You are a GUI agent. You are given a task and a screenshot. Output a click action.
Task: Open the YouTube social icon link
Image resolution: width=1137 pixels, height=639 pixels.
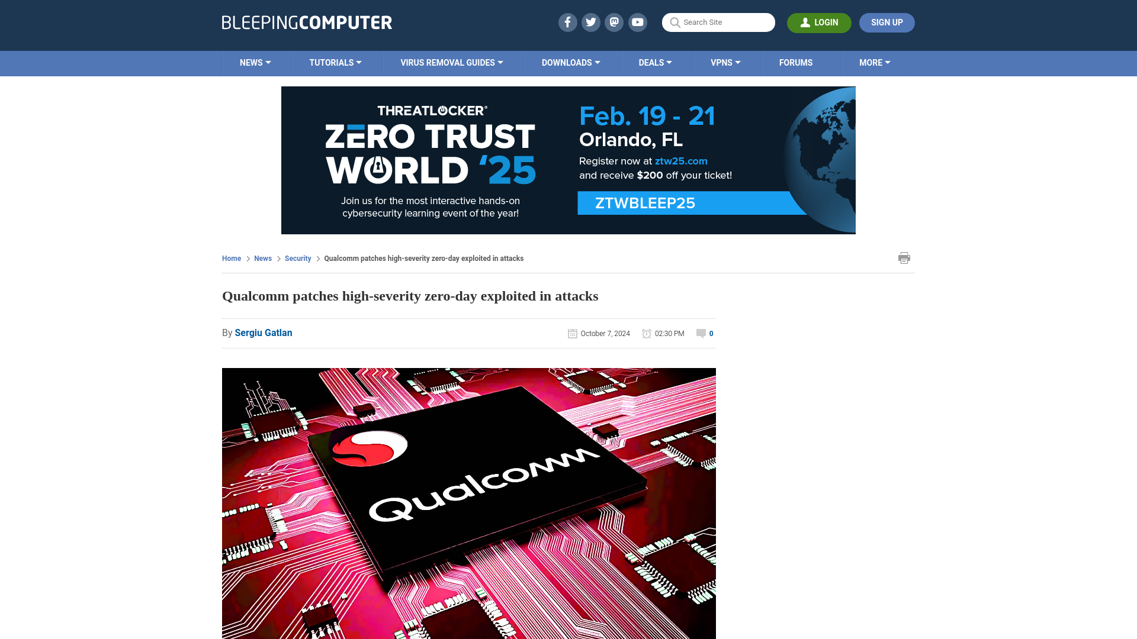pyautogui.click(x=638, y=22)
